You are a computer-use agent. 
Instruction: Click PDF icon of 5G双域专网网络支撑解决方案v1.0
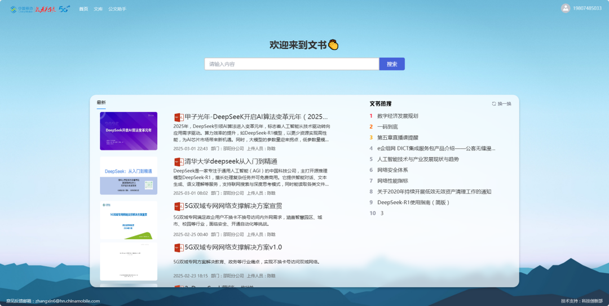179,248
